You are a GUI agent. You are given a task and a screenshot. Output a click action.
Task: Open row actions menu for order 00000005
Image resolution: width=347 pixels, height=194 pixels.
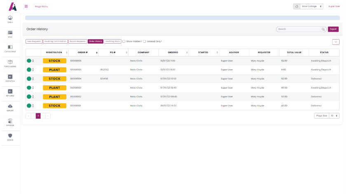(x=33, y=70)
